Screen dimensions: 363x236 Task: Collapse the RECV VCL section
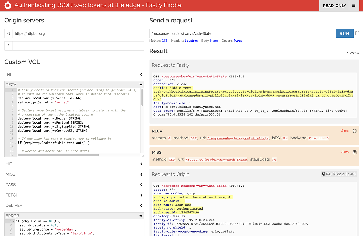[141, 85]
